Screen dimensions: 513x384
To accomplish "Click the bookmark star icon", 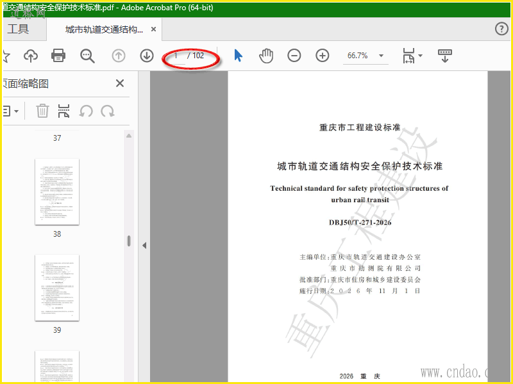I will [6, 56].
